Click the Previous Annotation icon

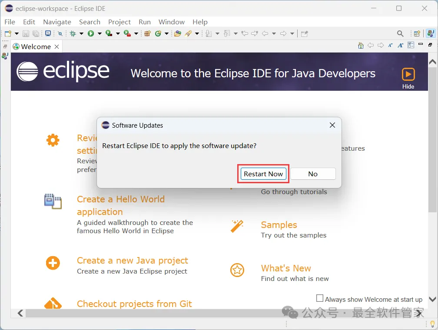(x=227, y=34)
